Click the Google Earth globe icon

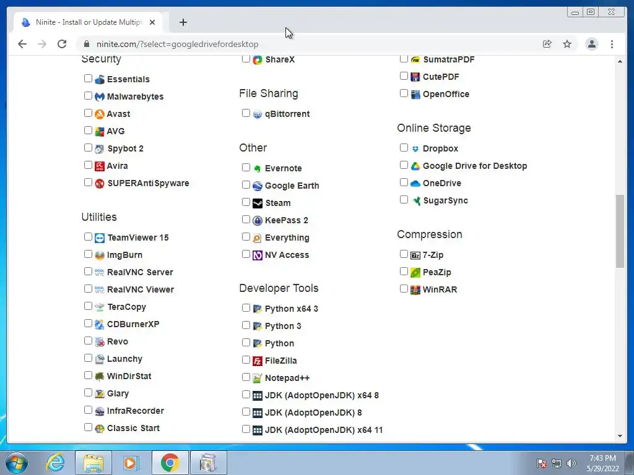(x=258, y=186)
